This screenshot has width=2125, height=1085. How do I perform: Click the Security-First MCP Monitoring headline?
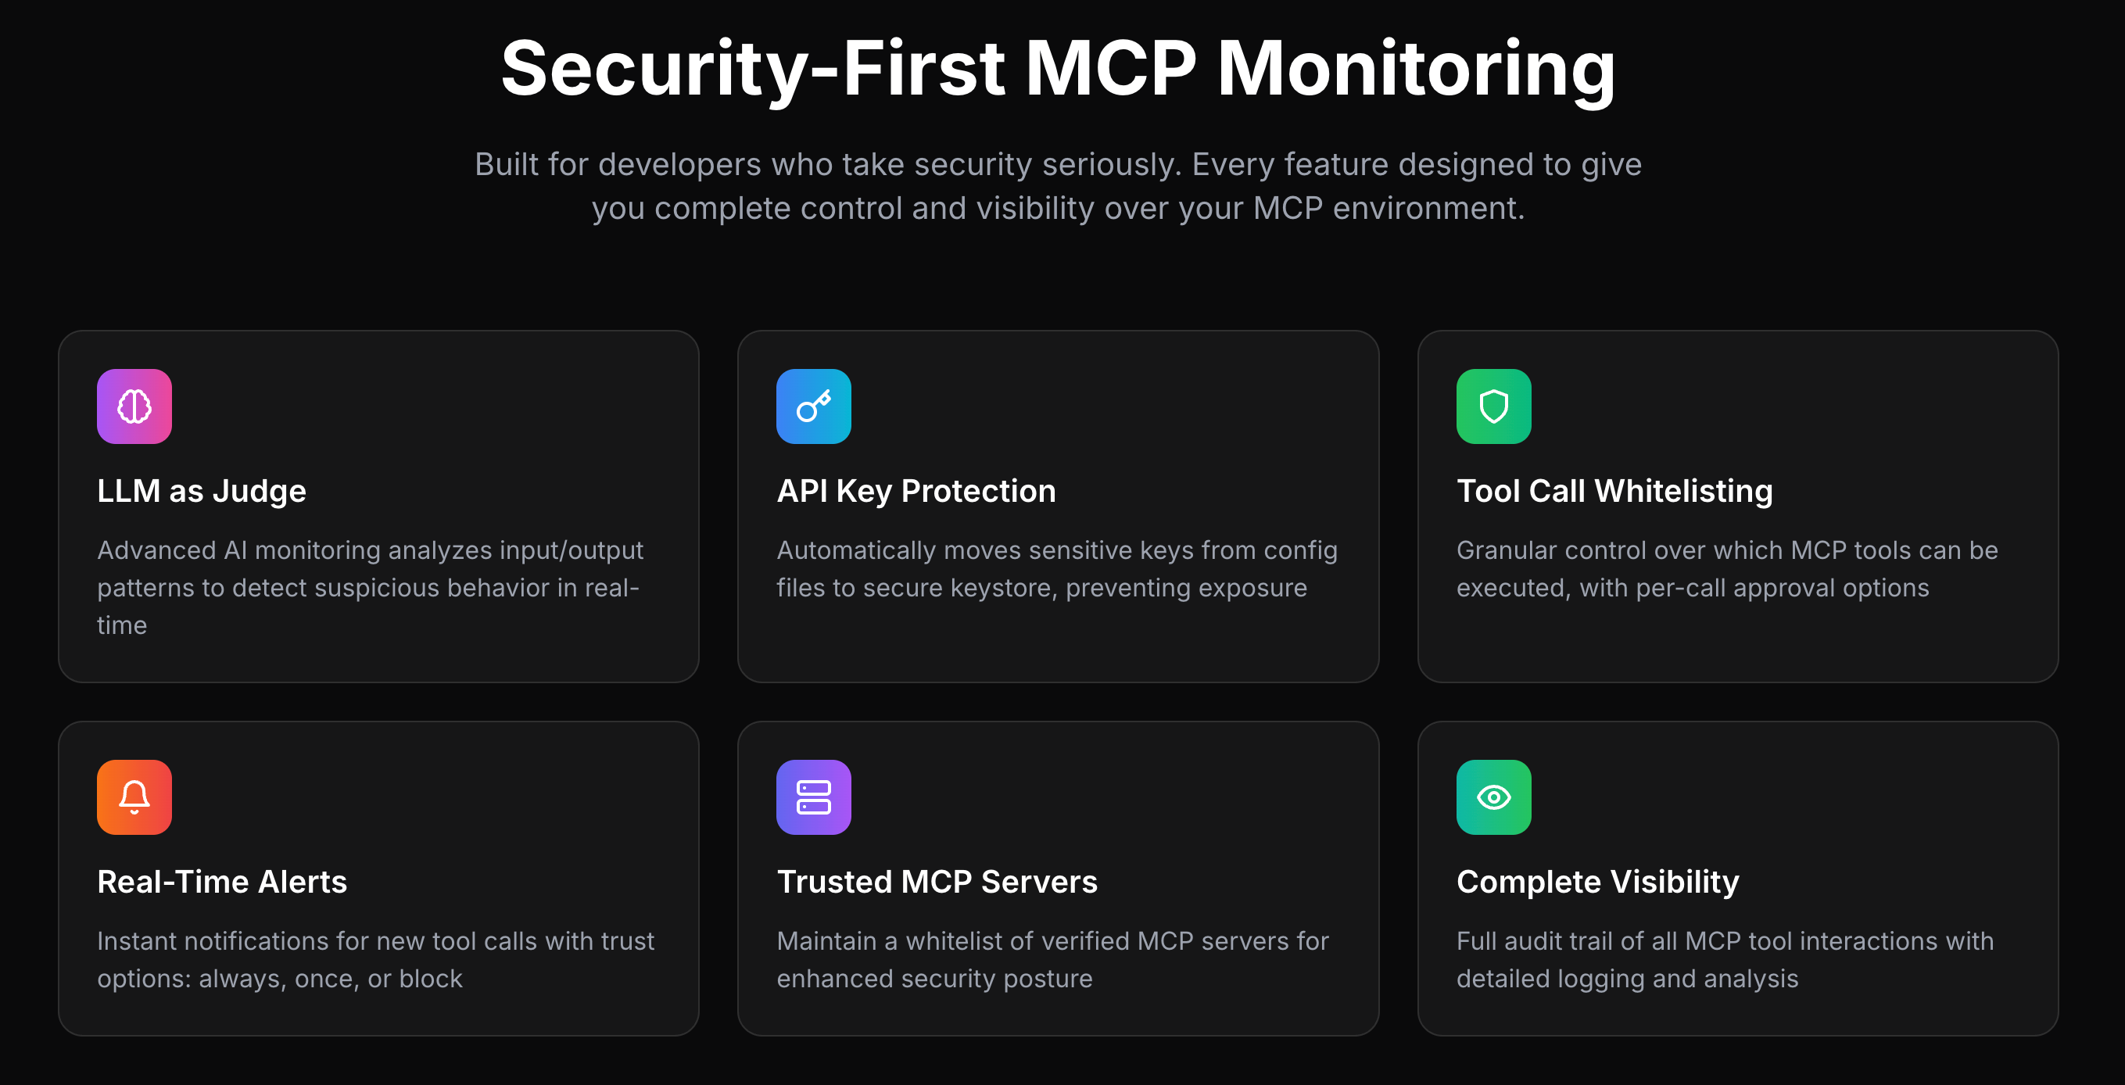click(x=1058, y=70)
